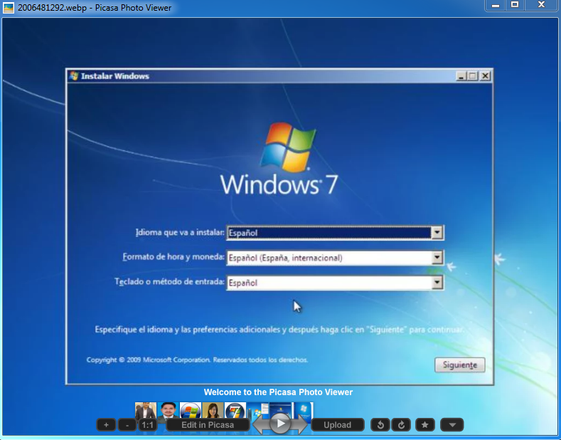
Task: Click Siguiente in the Instalar Windows dialog
Action: click(x=460, y=365)
